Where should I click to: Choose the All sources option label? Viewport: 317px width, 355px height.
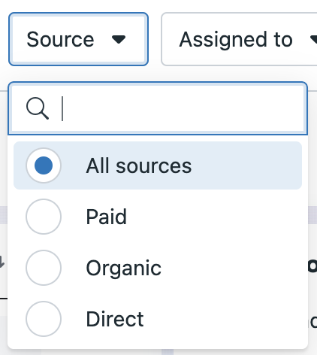[x=139, y=165]
